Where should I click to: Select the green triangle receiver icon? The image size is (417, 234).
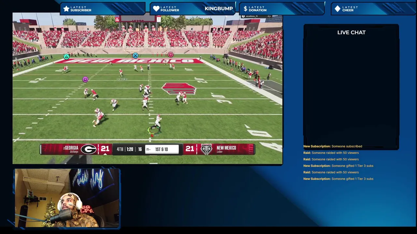(66, 57)
